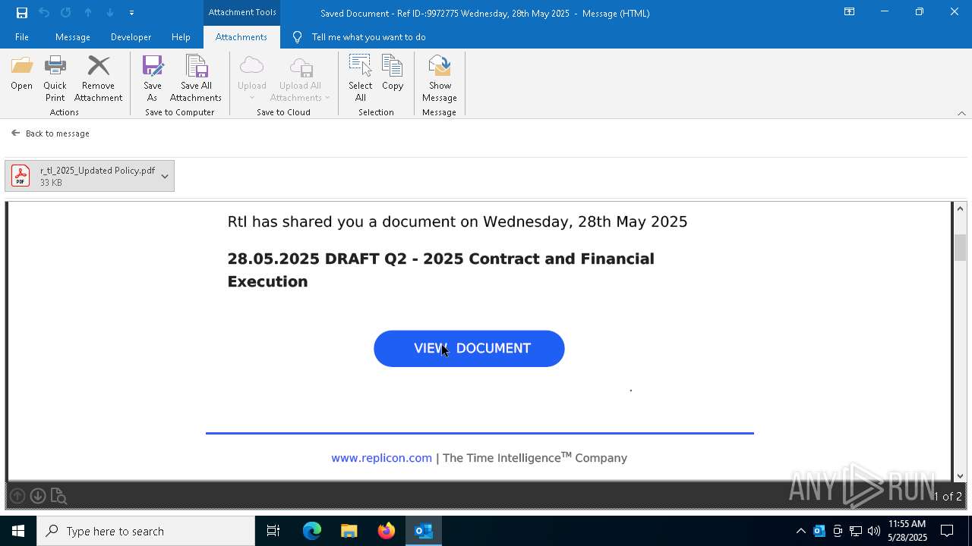Go Back to message
The height and width of the screenshot is (546, 972).
[x=50, y=133]
